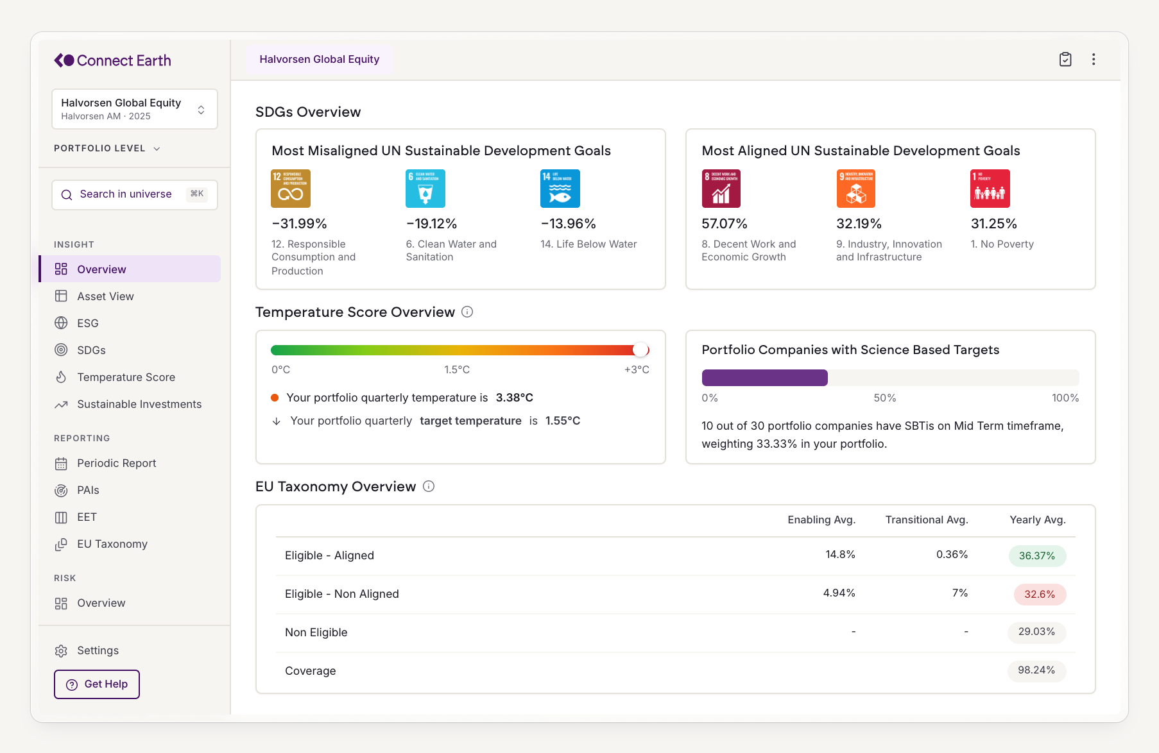Click the Periodic Report calendar icon

point(61,463)
